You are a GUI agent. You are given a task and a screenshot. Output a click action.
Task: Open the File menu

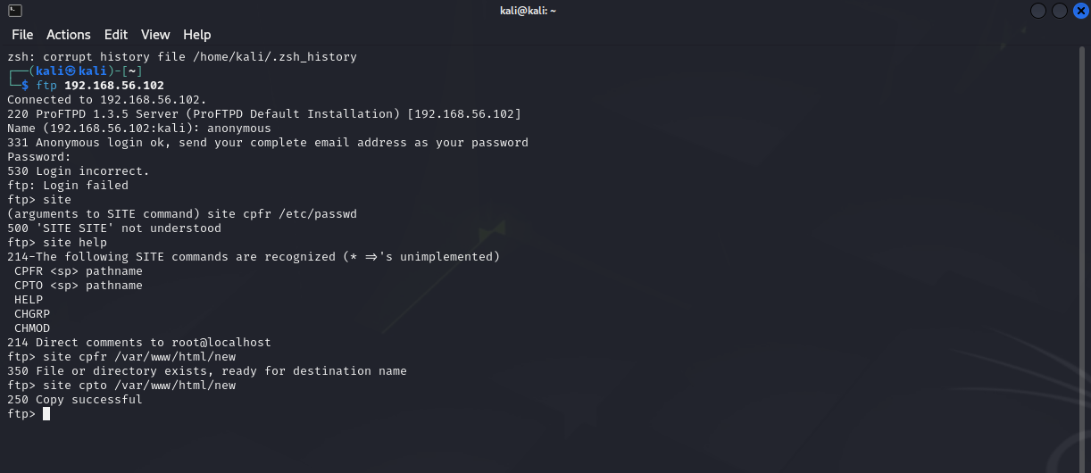[x=22, y=35]
